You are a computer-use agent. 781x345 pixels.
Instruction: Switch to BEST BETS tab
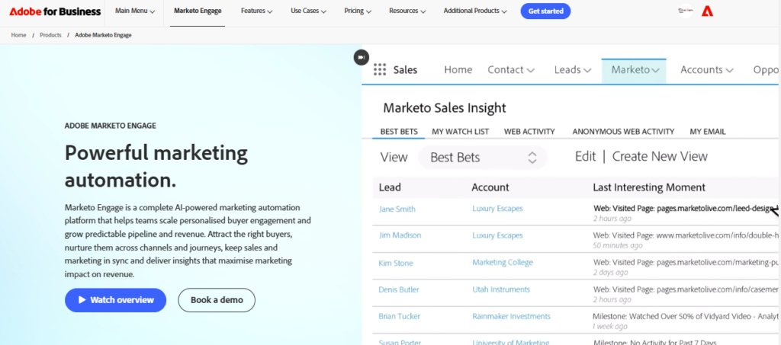[399, 132]
